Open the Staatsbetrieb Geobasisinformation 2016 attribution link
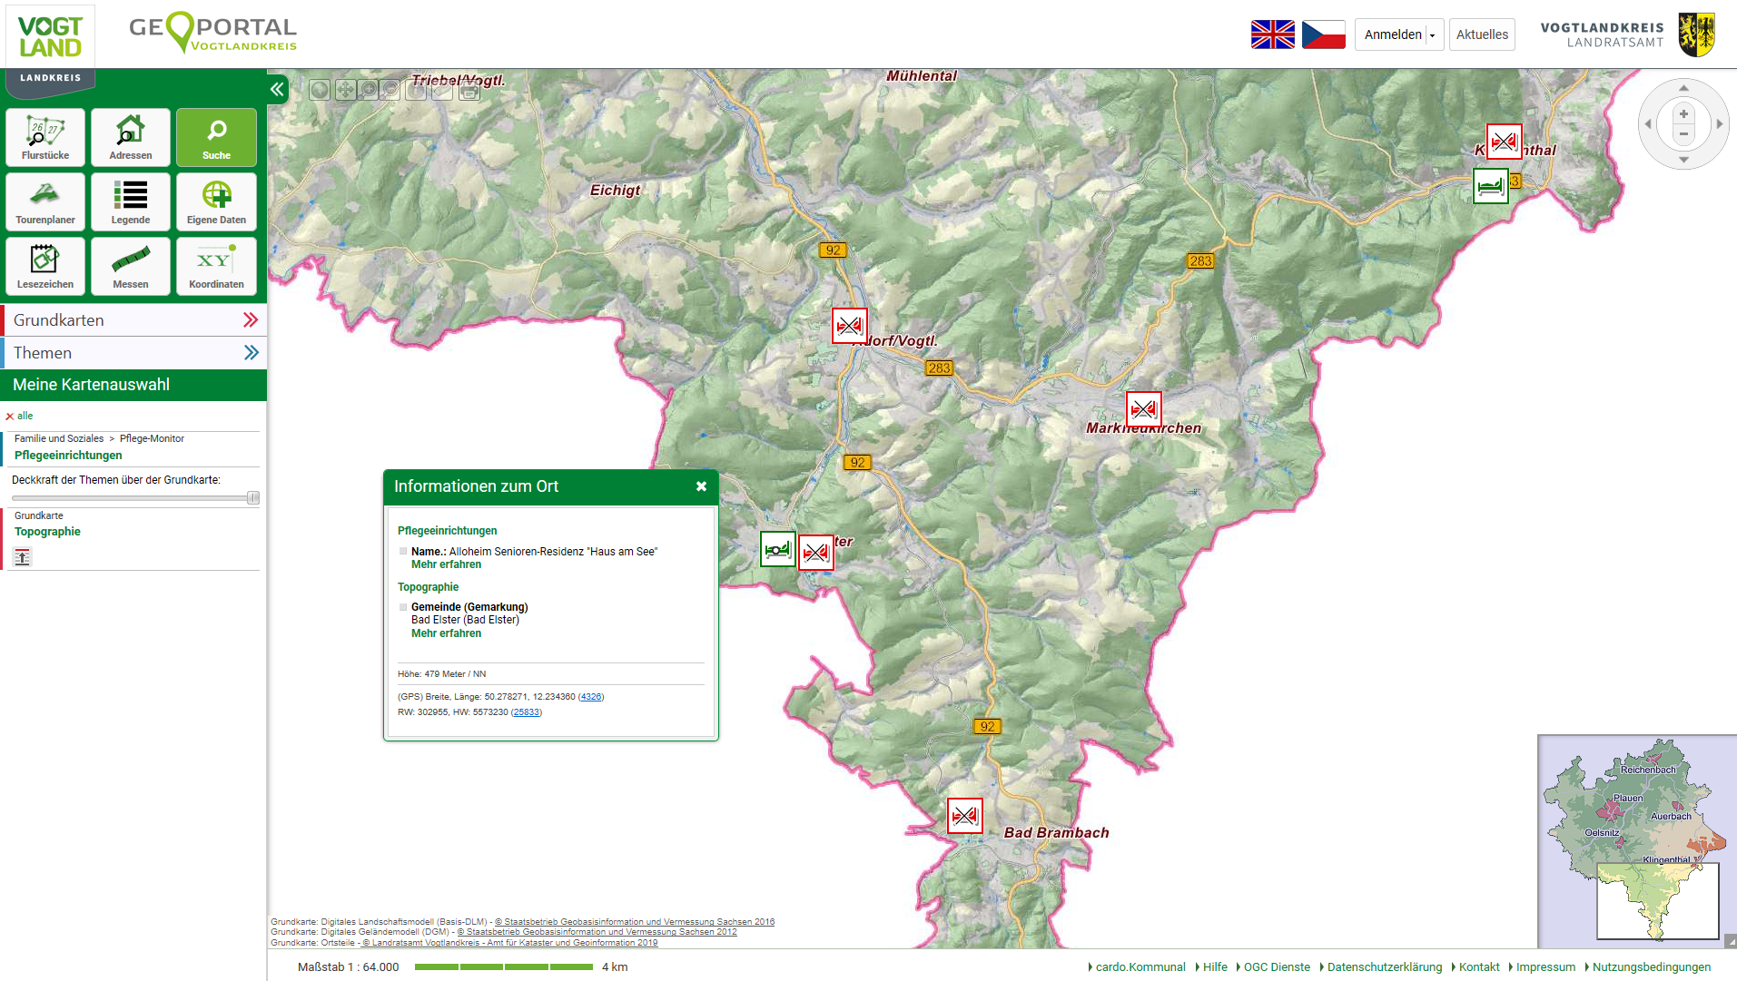 [x=635, y=922]
